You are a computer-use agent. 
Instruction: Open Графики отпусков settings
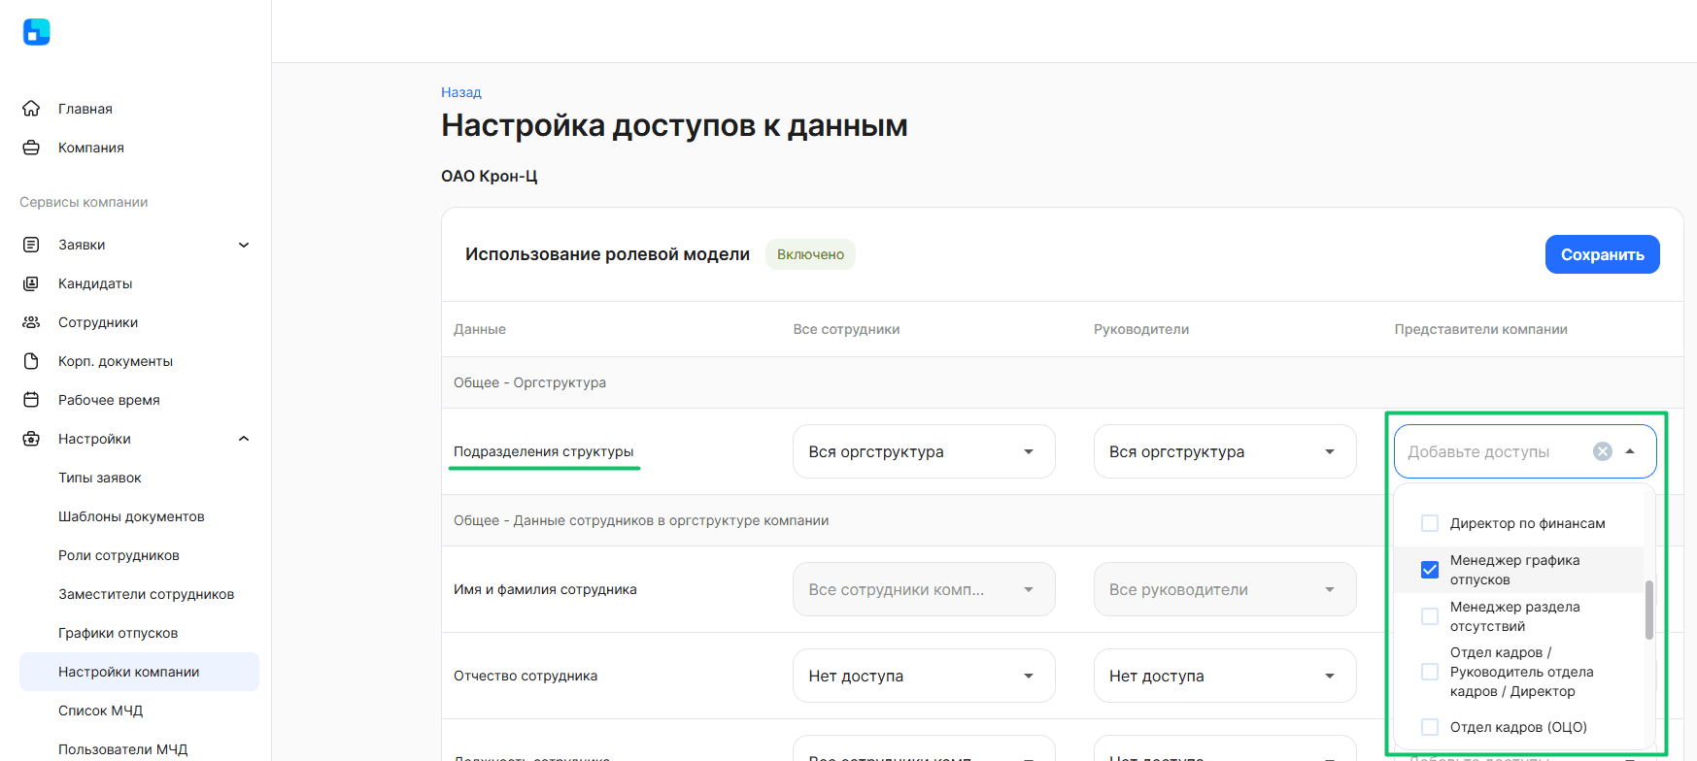click(x=118, y=633)
